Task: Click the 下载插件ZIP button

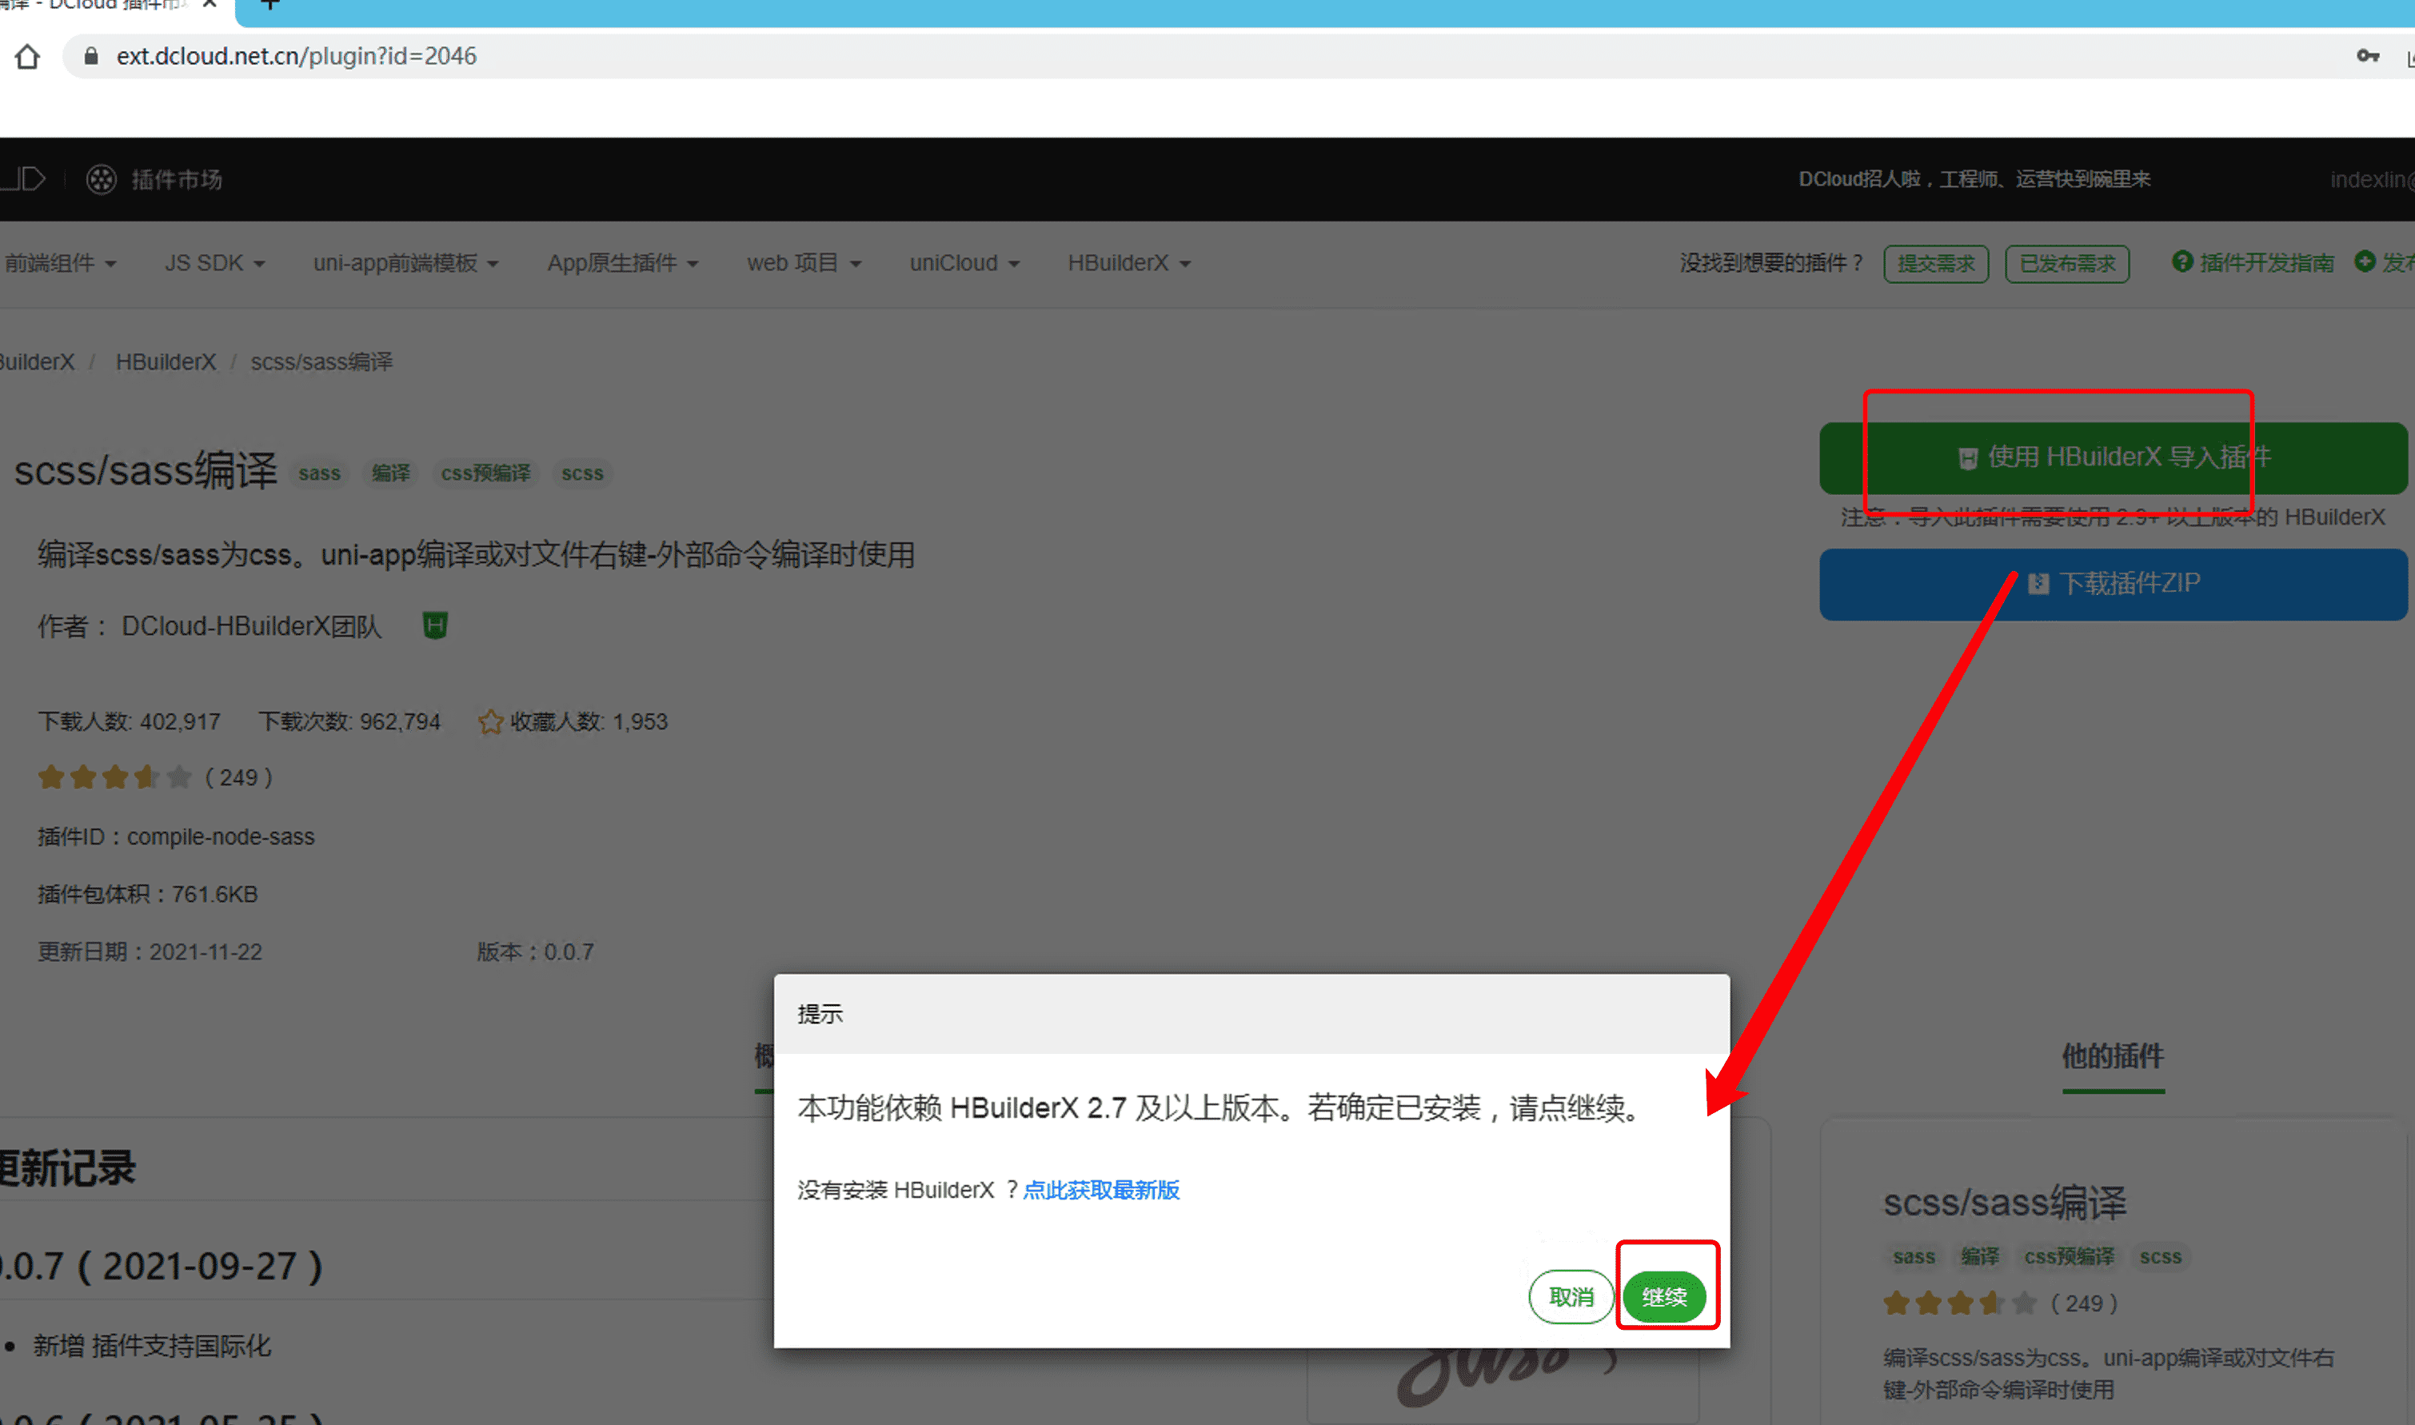Action: click(x=2113, y=584)
